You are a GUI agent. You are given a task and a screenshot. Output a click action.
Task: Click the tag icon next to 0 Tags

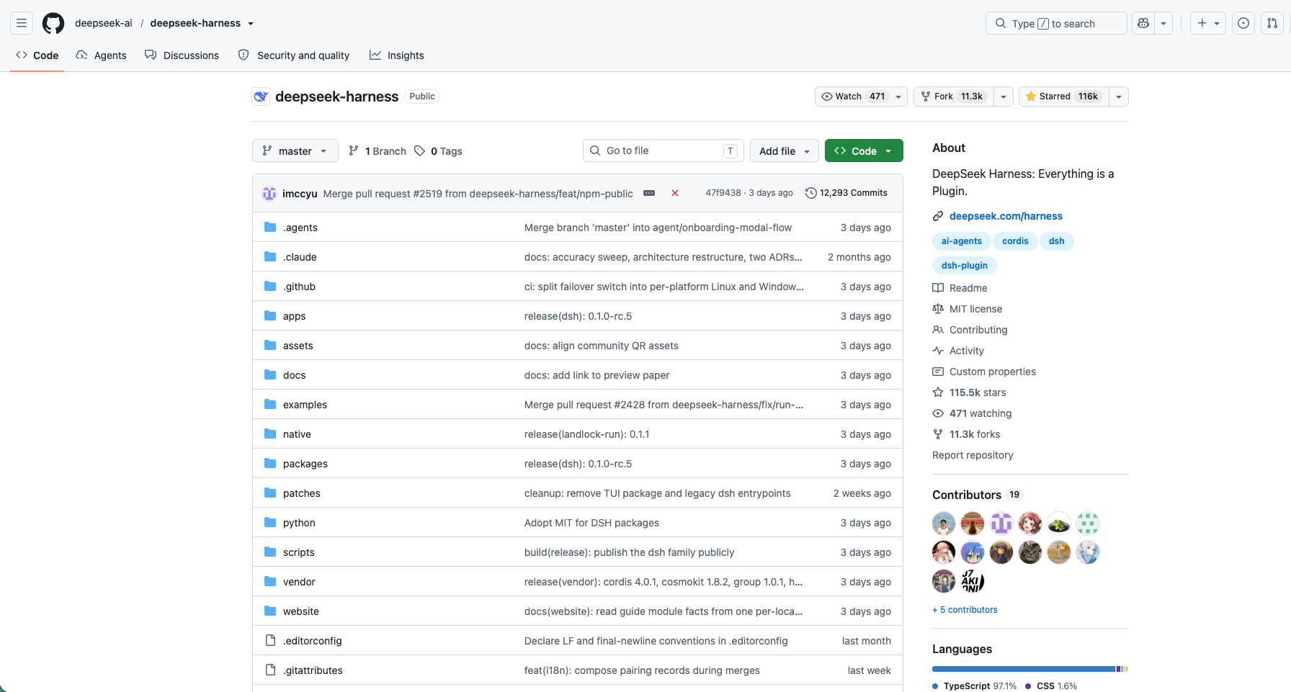(419, 151)
